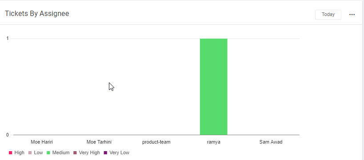Select the product-team axis label
Screen dimensions: 364x160
click(x=156, y=142)
